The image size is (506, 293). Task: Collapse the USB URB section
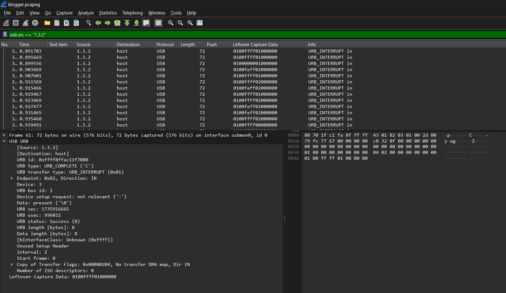pos(4,141)
